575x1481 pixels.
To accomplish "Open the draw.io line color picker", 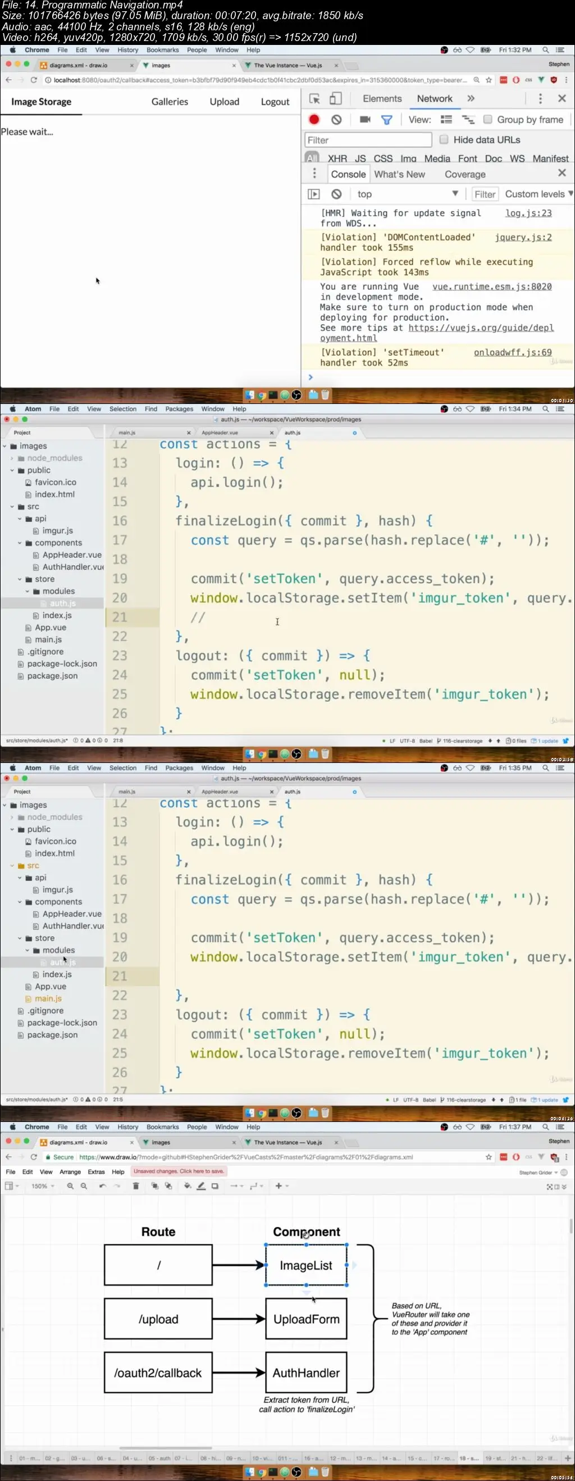I will [x=201, y=1186].
